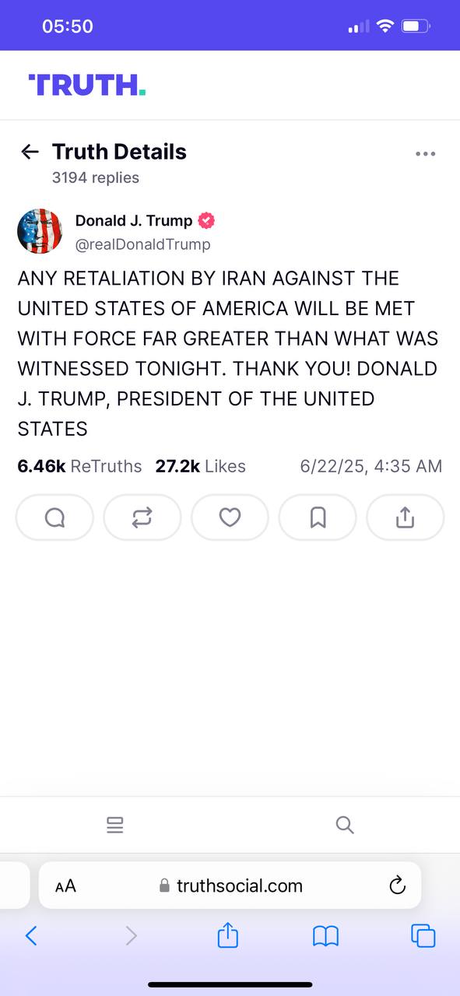Open the search magnifier in bottom nav
This screenshot has width=460, height=996.
(345, 825)
